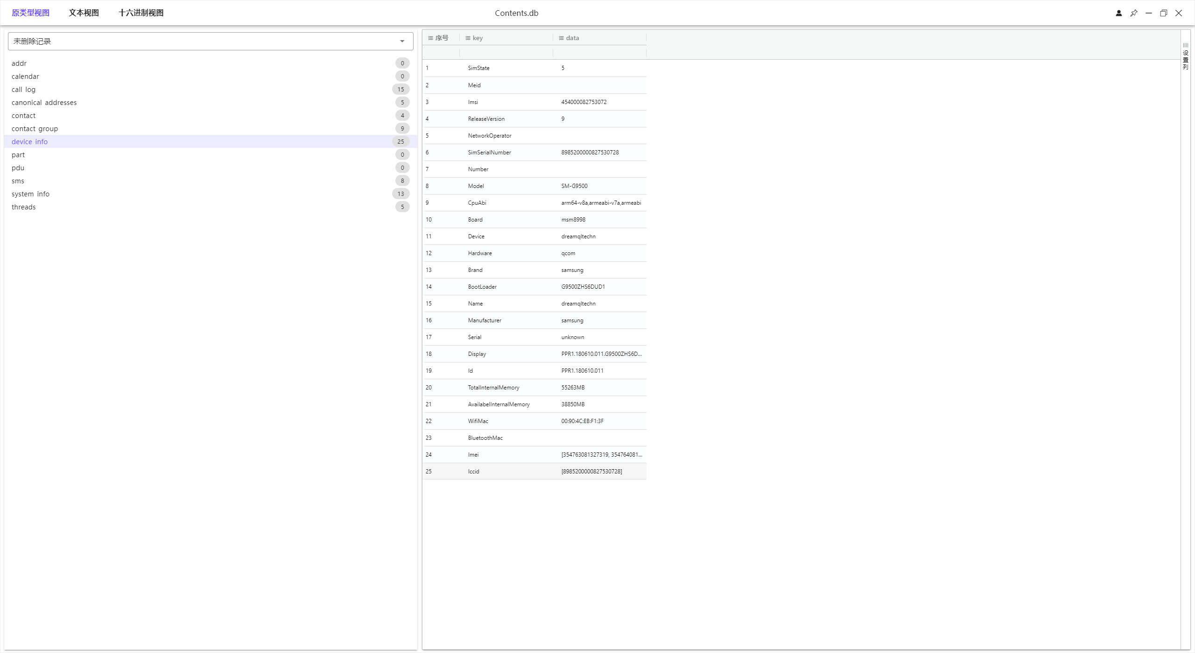Image resolution: width=1195 pixels, height=653 pixels.
Task: Click the data column filter field
Action: pos(599,53)
